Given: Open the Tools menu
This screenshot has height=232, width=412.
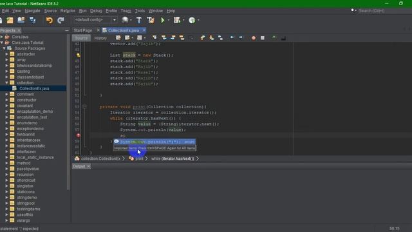Looking at the screenshot, I should tap(140, 11).
